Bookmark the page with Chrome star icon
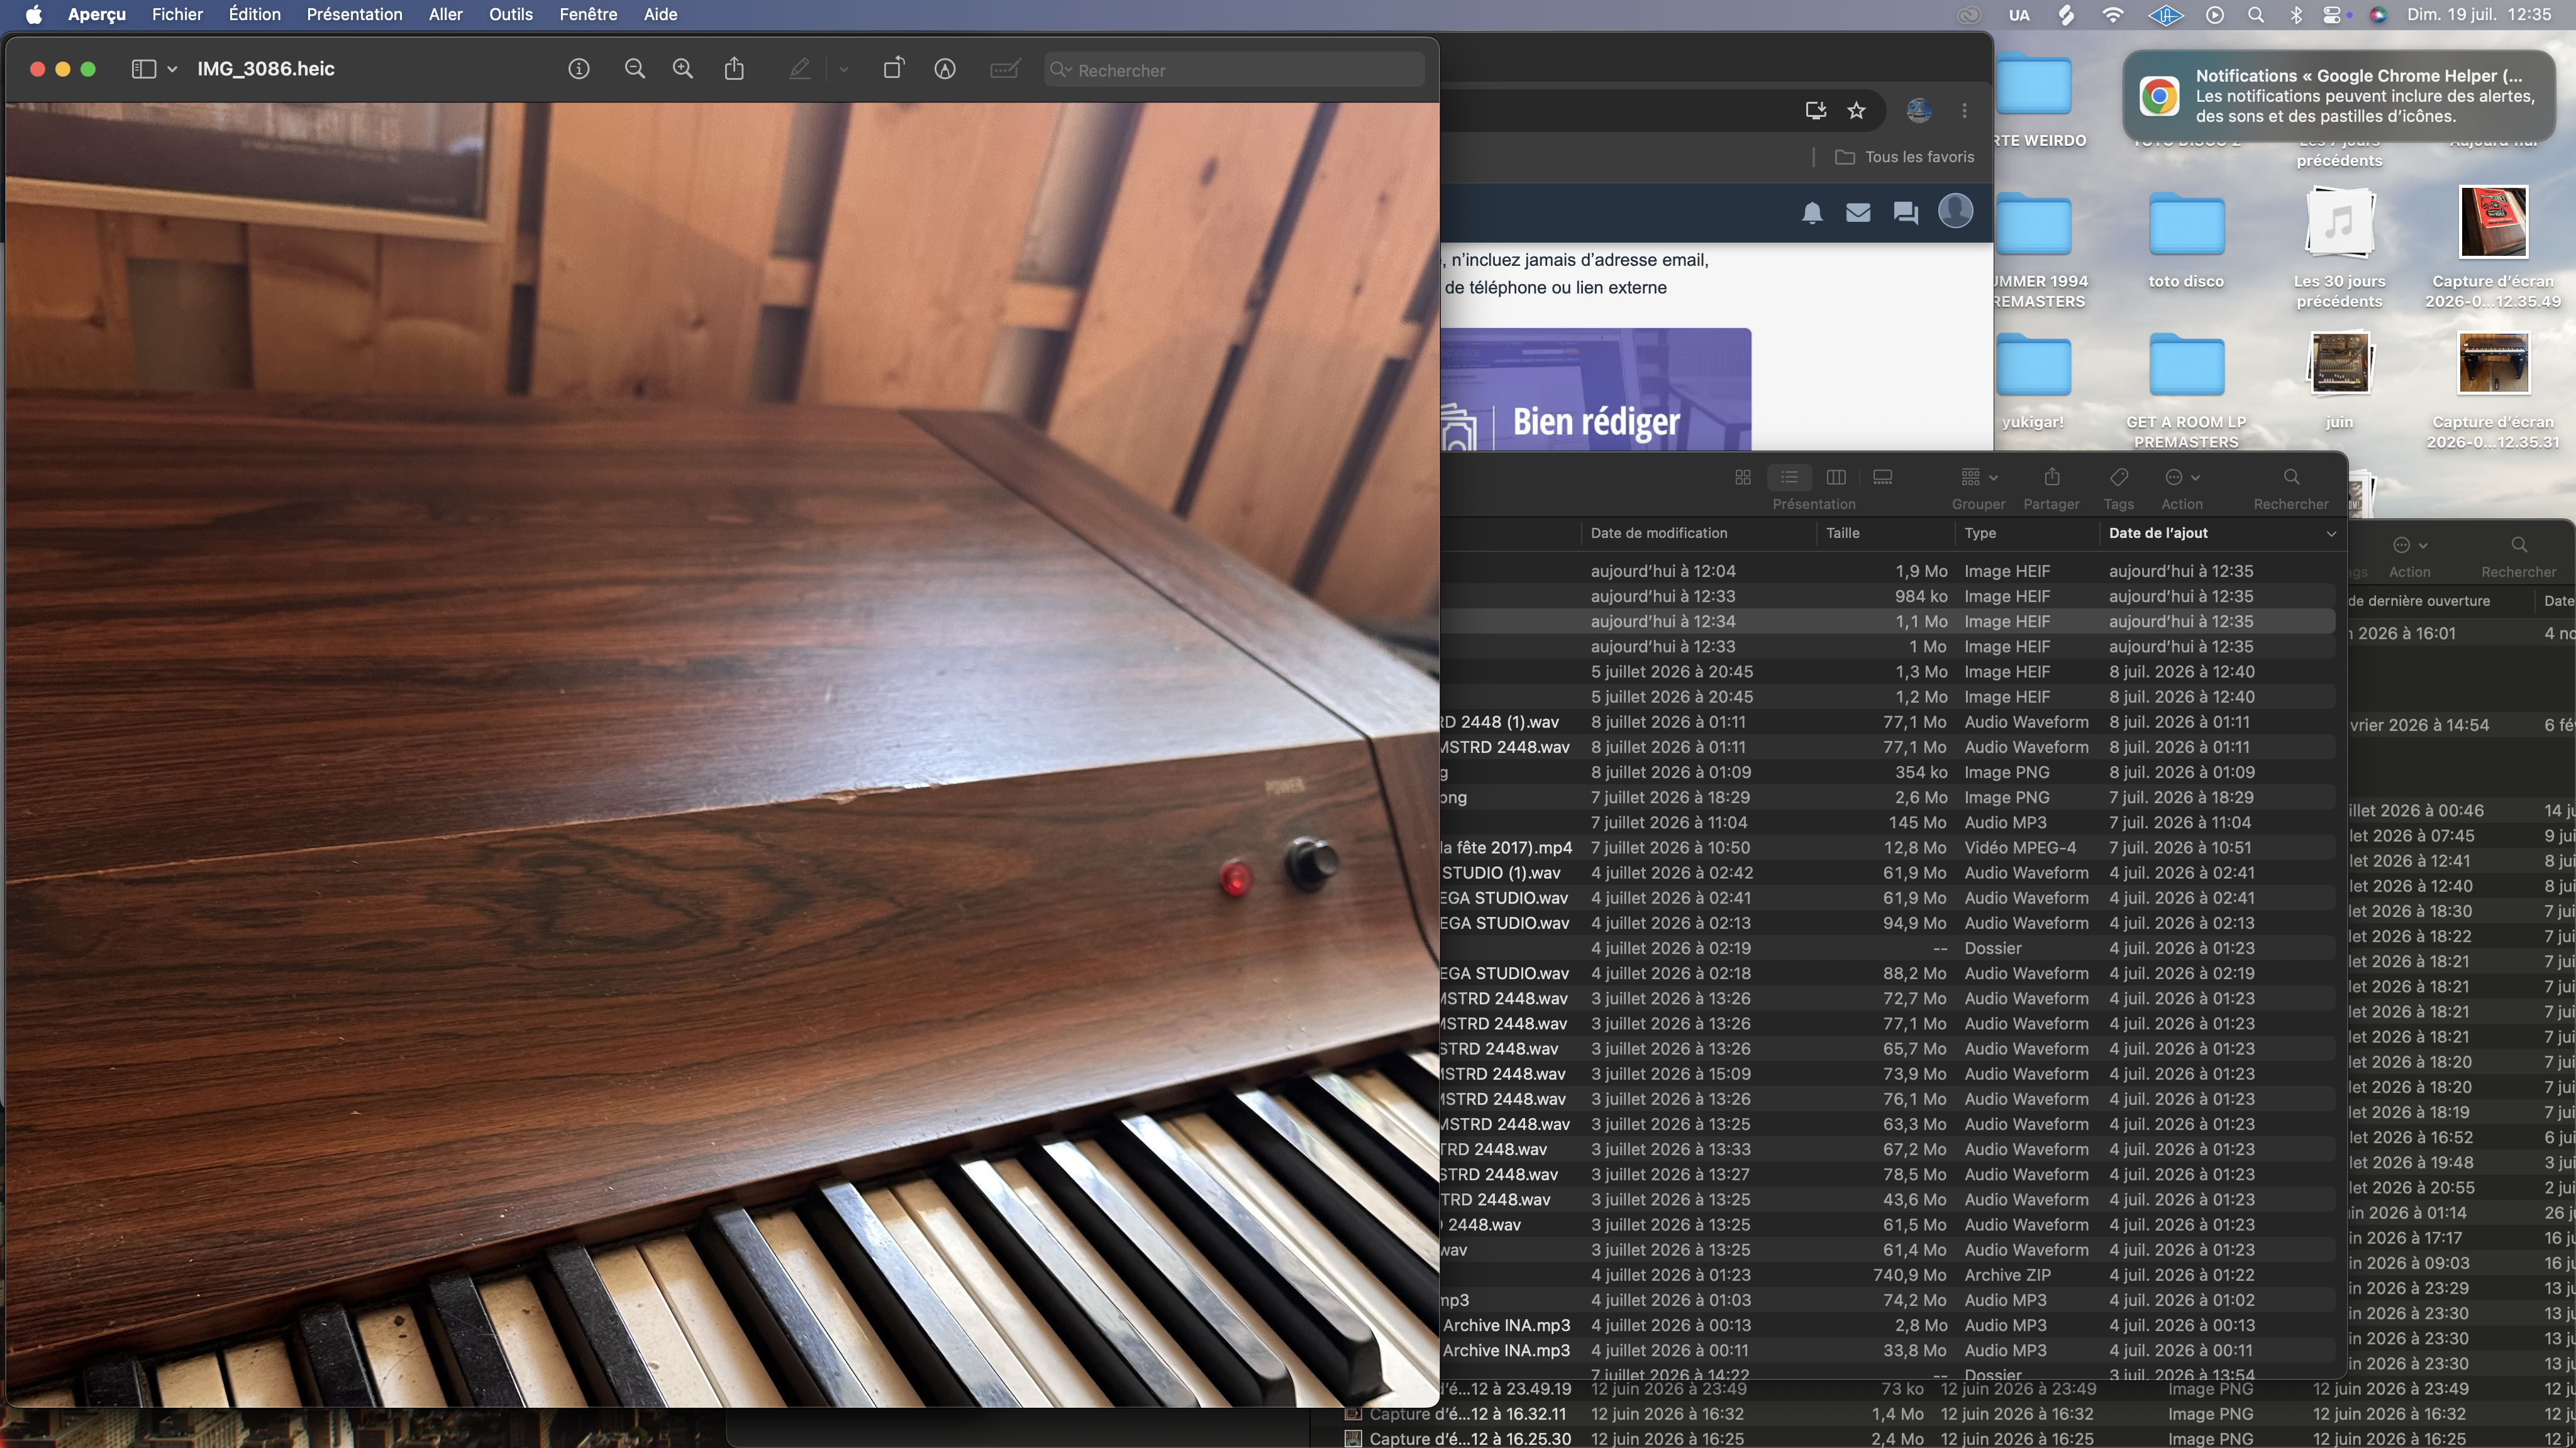This screenshot has width=2576, height=1448. coord(1856,111)
